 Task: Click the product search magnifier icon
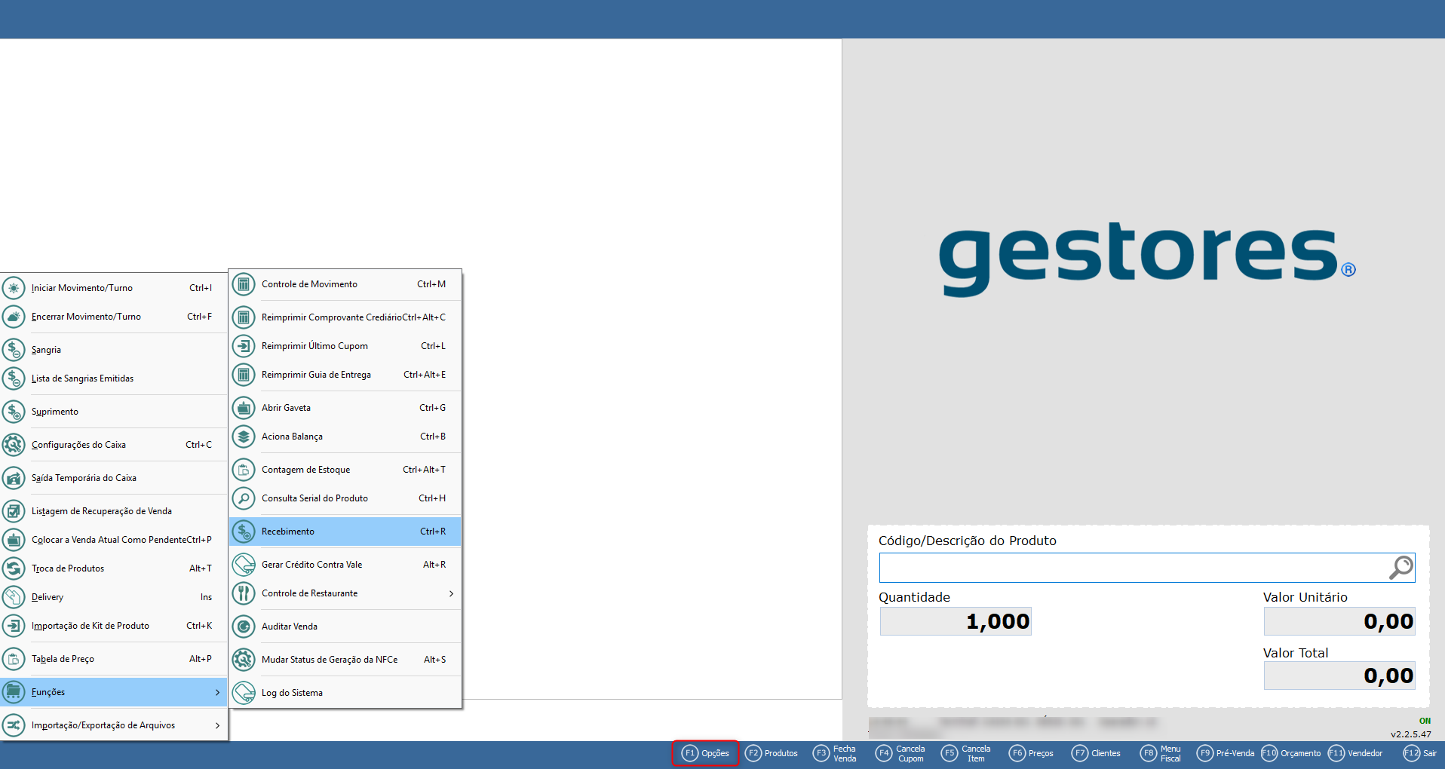1401,568
